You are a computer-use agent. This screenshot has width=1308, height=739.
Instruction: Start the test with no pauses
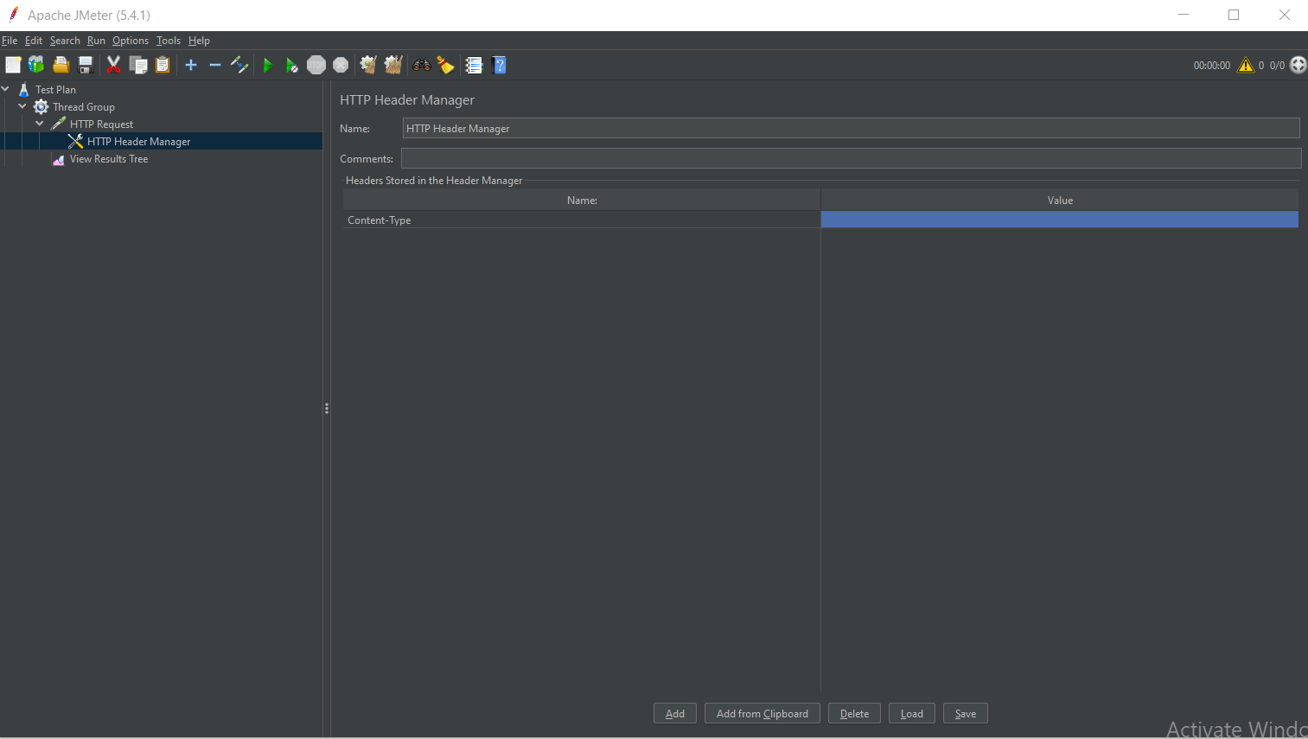pyautogui.click(x=292, y=65)
